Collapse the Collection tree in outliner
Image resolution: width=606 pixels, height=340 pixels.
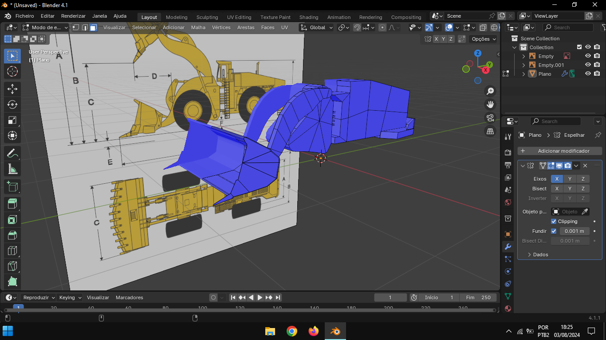[x=515, y=47]
